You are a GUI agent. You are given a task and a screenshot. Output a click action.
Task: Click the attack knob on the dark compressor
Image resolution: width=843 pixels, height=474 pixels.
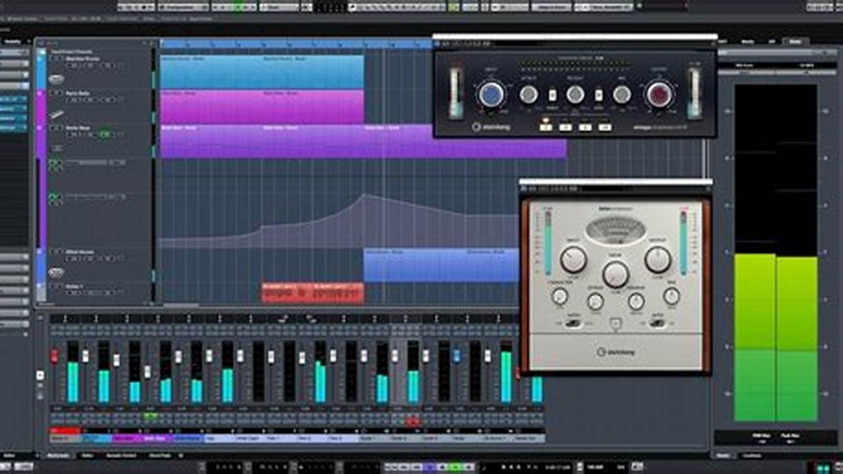coord(529,95)
